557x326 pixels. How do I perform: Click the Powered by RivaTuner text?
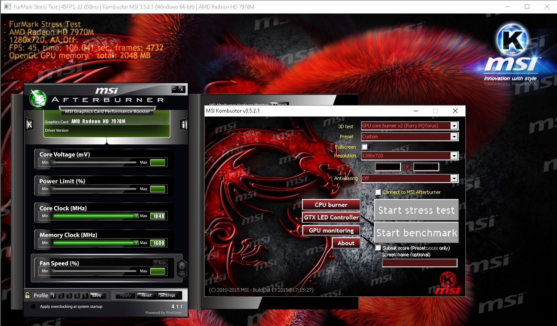(x=164, y=313)
